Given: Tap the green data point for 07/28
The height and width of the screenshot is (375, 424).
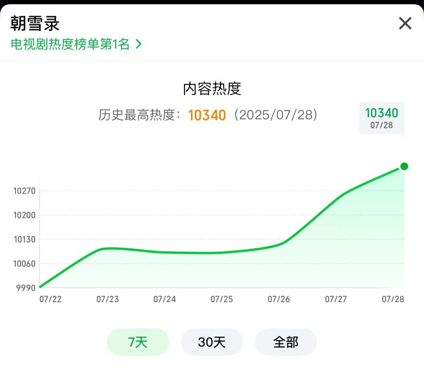Looking at the screenshot, I should point(404,166).
